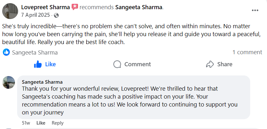Expand the 1 comment link
This screenshot has width=267, height=129.
pos(247,52)
